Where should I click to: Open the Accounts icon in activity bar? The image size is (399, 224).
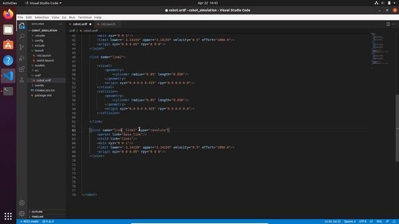pos(22,203)
